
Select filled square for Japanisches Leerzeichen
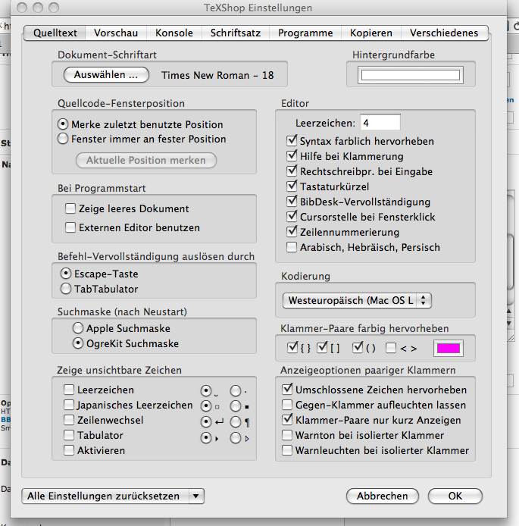point(236,406)
